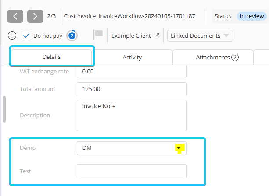Viewport: 269px width, 196px height.
Task: Click the invoice number InvoiceWorkflow-20240105-1701187
Action: coord(147,16)
